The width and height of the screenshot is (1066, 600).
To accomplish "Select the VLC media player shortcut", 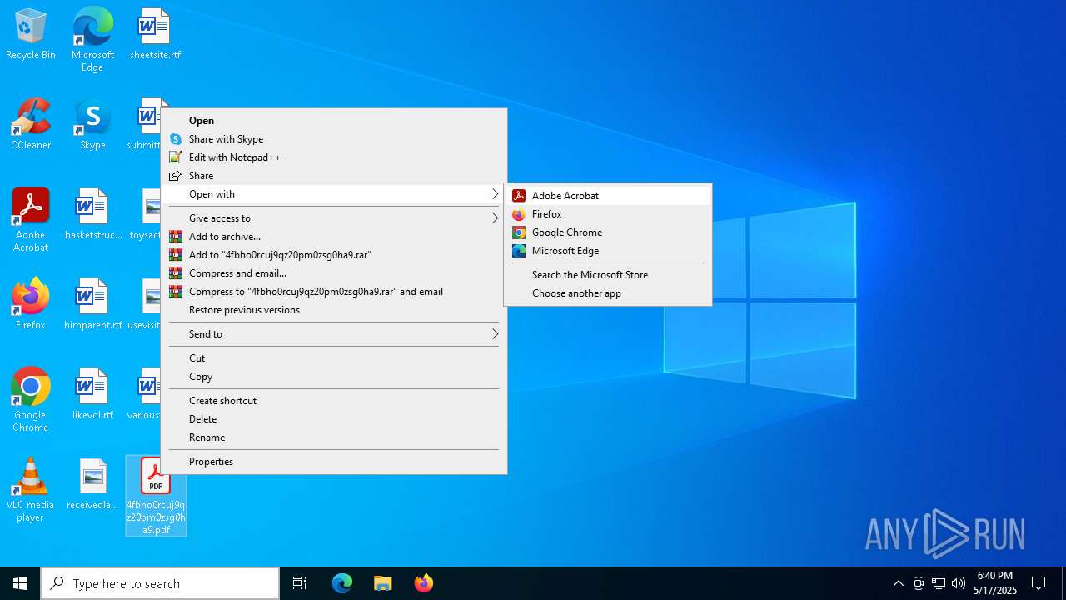I will [31, 490].
